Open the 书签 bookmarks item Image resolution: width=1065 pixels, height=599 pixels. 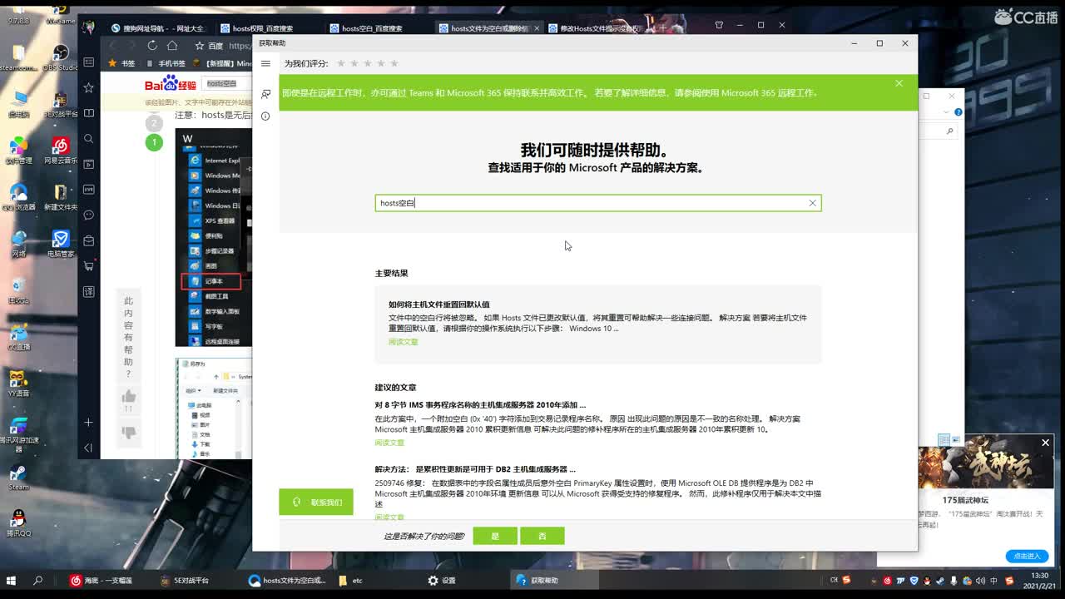point(122,63)
